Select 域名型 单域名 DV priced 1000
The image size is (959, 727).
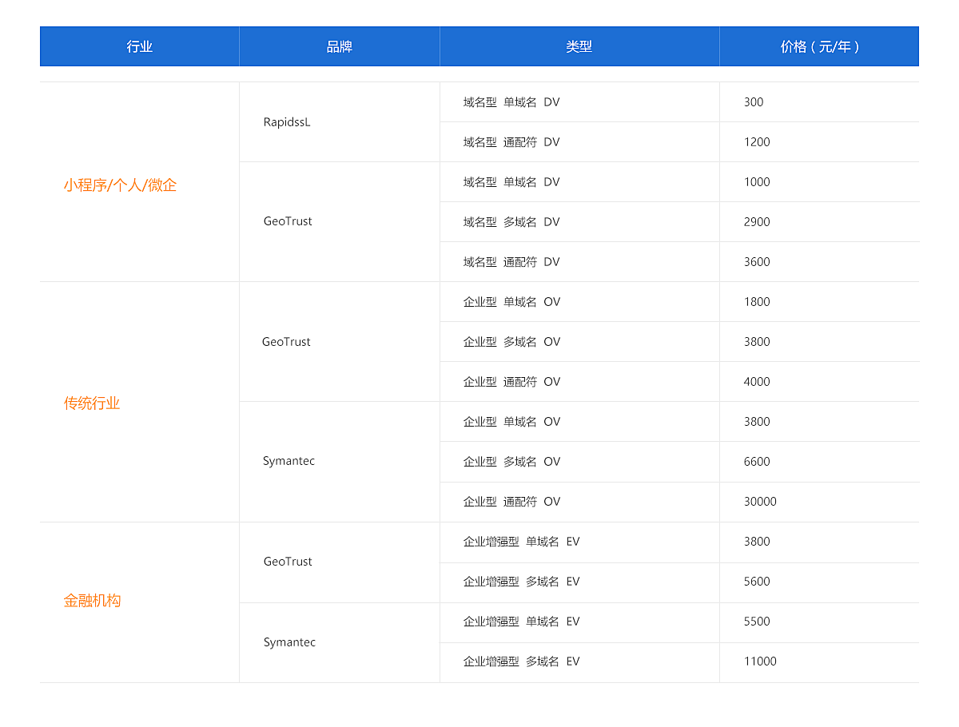[511, 182]
